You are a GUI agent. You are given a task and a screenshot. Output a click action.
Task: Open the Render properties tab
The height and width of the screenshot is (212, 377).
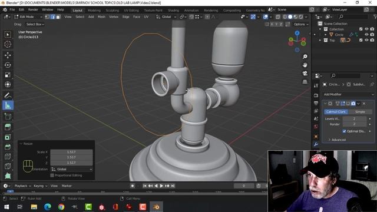coord(316,95)
